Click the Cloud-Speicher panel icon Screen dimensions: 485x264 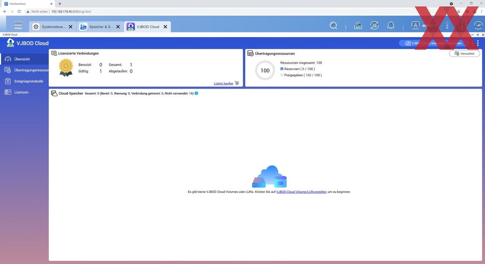click(x=54, y=93)
